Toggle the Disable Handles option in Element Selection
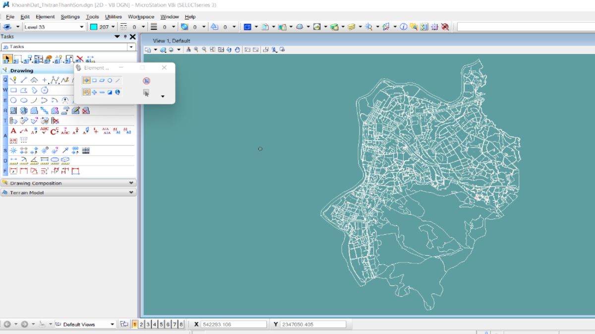Image resolution: width=595 pixels, height=334 pixels. 146,81
